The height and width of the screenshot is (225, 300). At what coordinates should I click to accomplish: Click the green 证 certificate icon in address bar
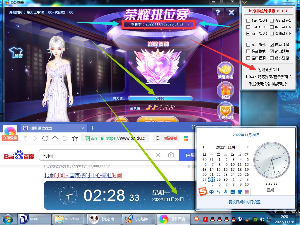(x=87, y=138)
